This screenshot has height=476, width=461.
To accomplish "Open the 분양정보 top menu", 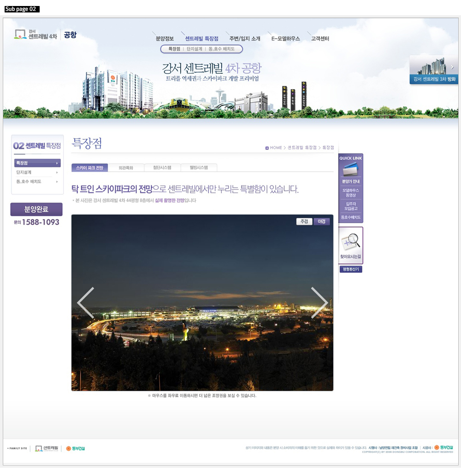I will [x=165, y=39].
